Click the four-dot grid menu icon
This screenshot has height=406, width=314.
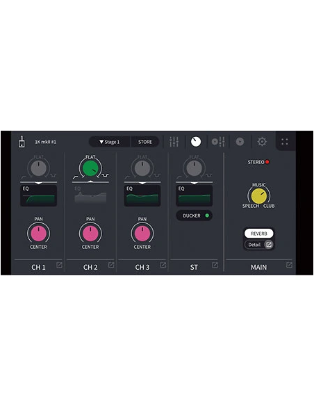(285, 142)
